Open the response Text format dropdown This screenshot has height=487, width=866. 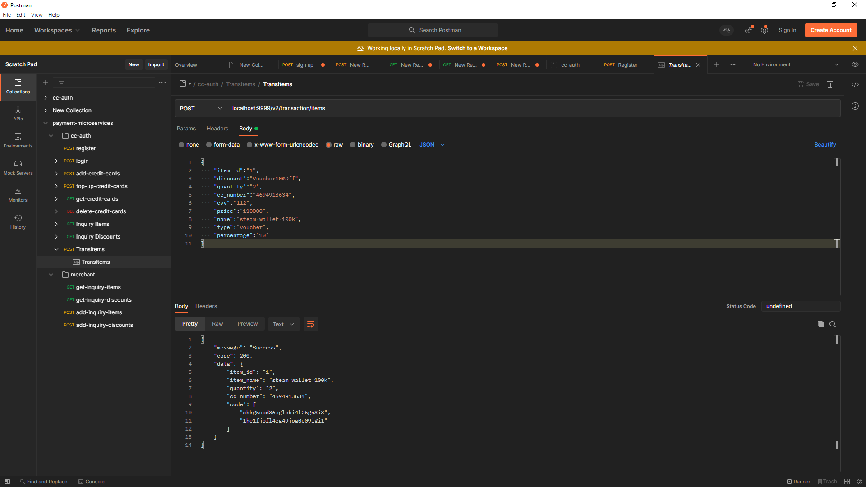284,324
